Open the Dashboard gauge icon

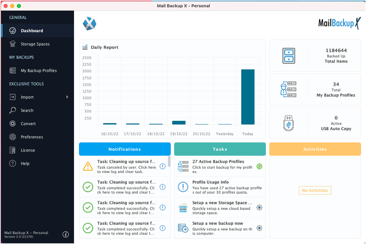(x=13, y=30)
